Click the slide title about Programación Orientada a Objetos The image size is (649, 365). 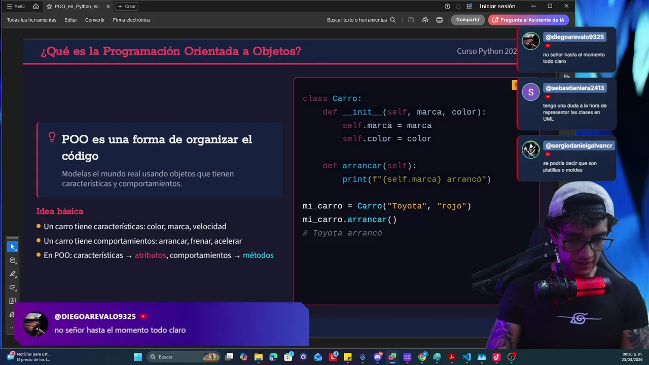pos(170,51)
